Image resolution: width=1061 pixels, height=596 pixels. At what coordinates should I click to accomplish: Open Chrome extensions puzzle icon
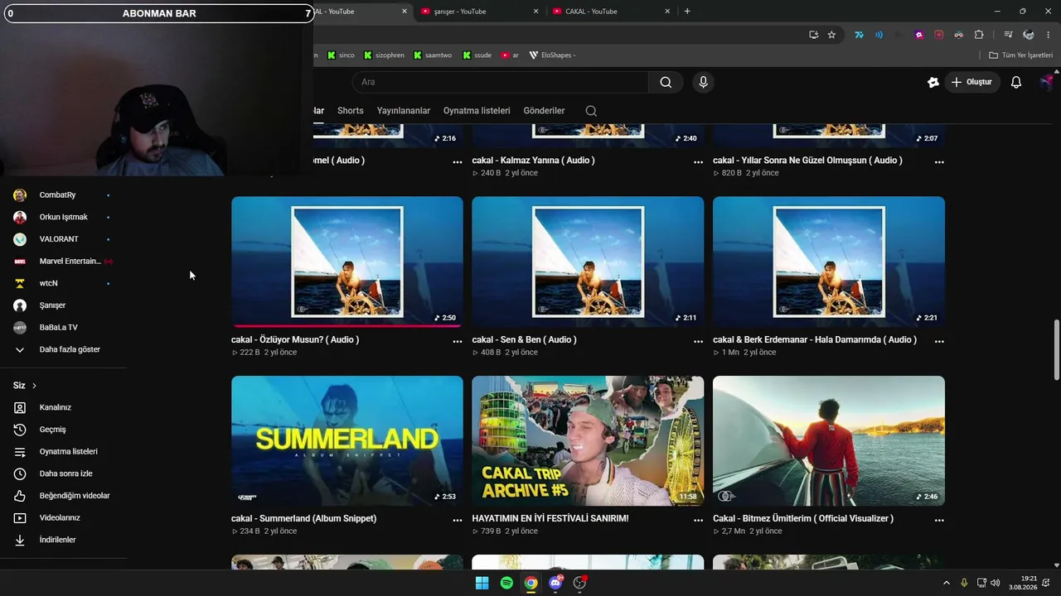[979, 35]
